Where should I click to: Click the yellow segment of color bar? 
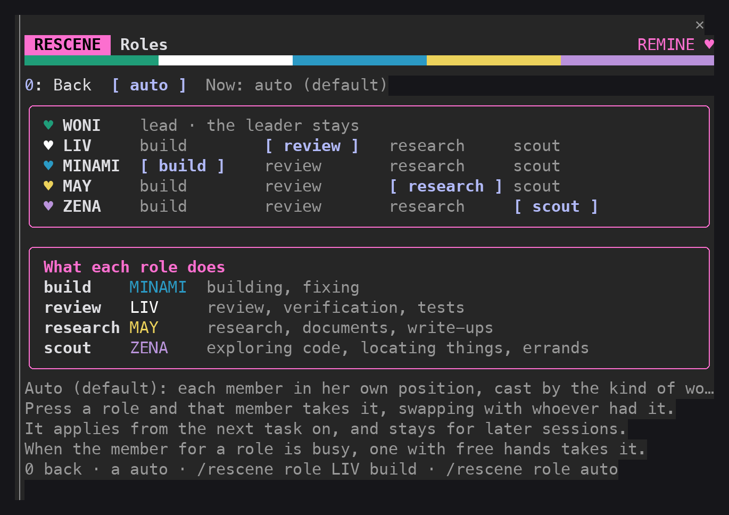[x=494, y=60]
